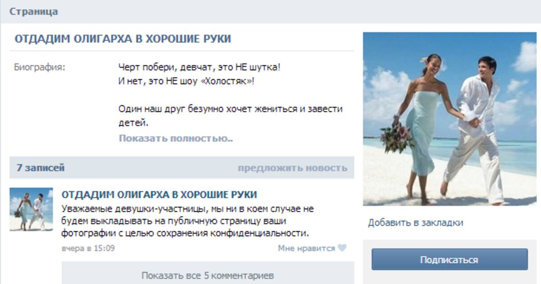Click text line И нет, это НЕ шоу «Холостяк»!

(187, 82)
